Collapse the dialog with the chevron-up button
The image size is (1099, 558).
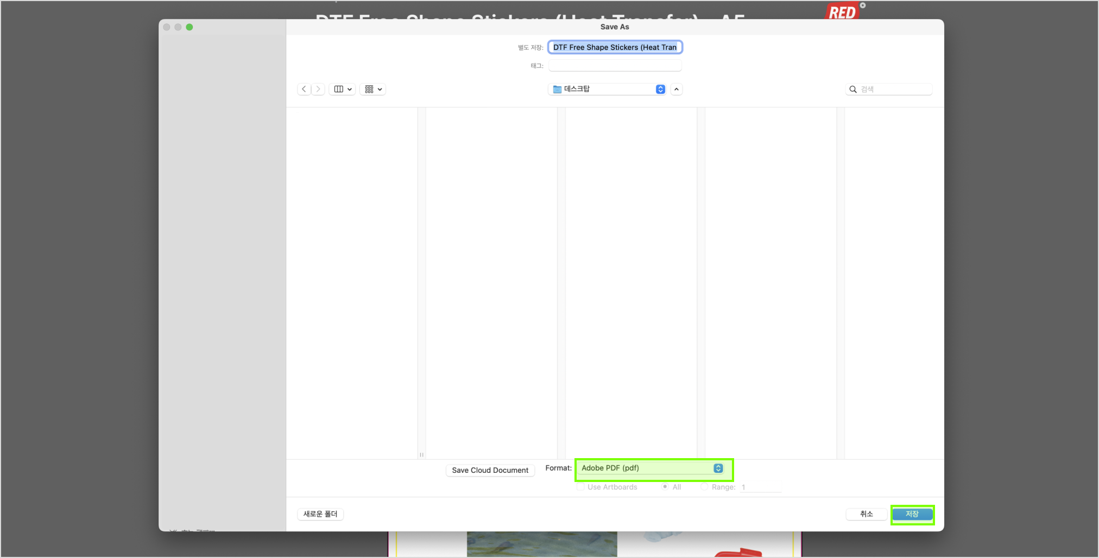(x=677, y=89)
